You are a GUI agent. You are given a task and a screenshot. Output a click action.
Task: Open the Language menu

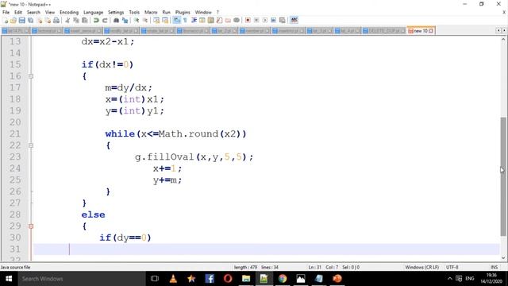tap(94, 13)
